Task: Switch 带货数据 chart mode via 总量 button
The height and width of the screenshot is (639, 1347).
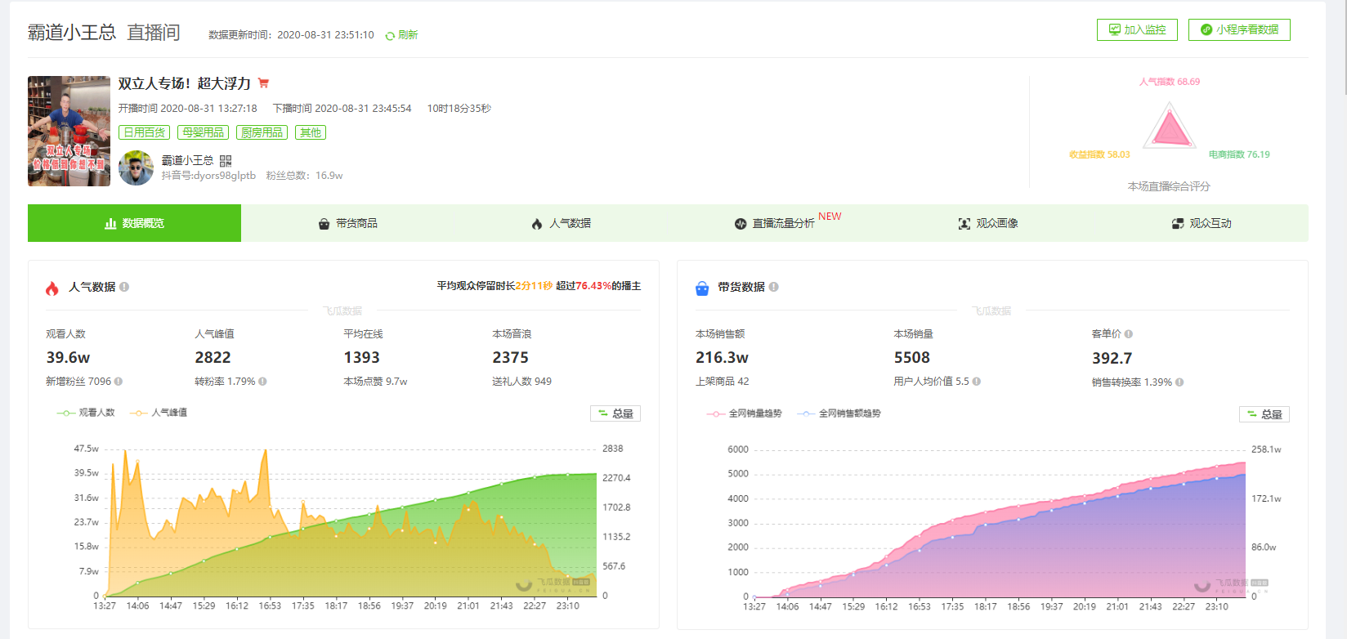Action: tap(1264, 414)
